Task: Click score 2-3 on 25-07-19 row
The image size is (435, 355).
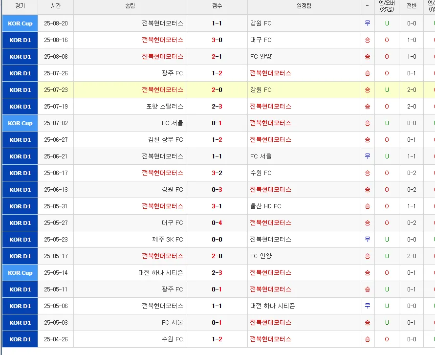Action: tap(217, 106)
